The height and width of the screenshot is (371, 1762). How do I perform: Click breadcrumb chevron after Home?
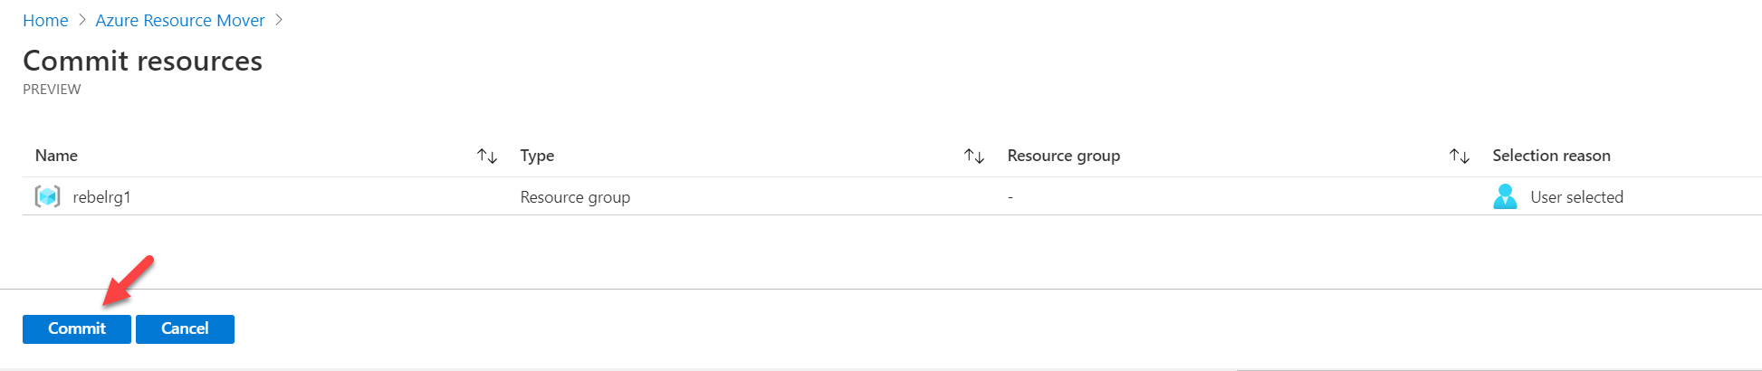[x=82, y=20]
